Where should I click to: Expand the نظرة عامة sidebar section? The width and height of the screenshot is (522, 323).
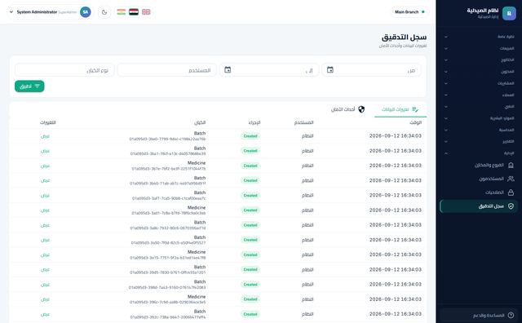479,37
